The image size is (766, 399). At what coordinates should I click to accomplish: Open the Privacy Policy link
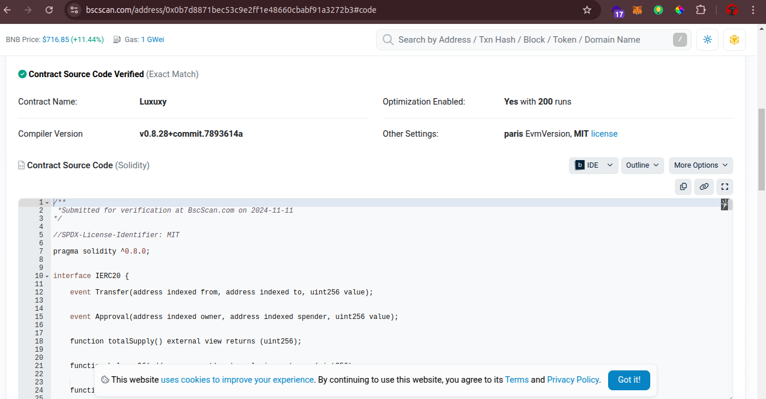(x=573, y=380)
